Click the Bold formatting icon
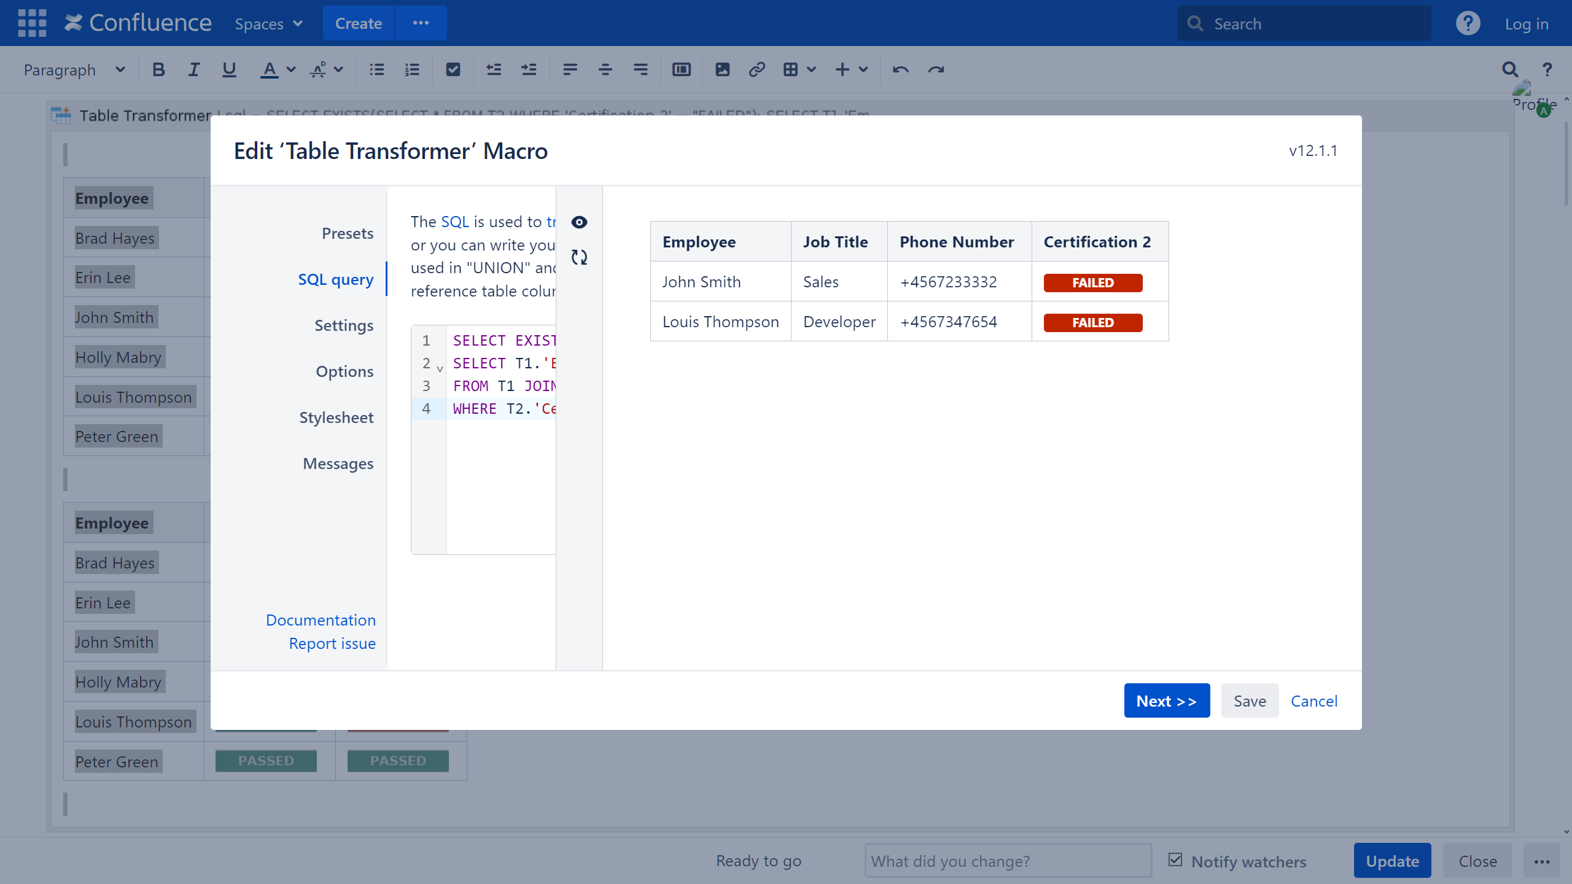 (158, 70)
